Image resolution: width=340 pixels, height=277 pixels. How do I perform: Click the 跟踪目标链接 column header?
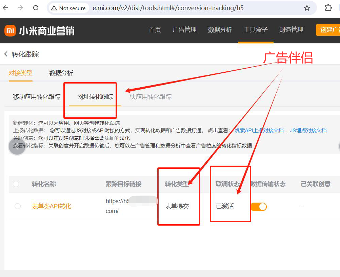[x=124, y=184]
